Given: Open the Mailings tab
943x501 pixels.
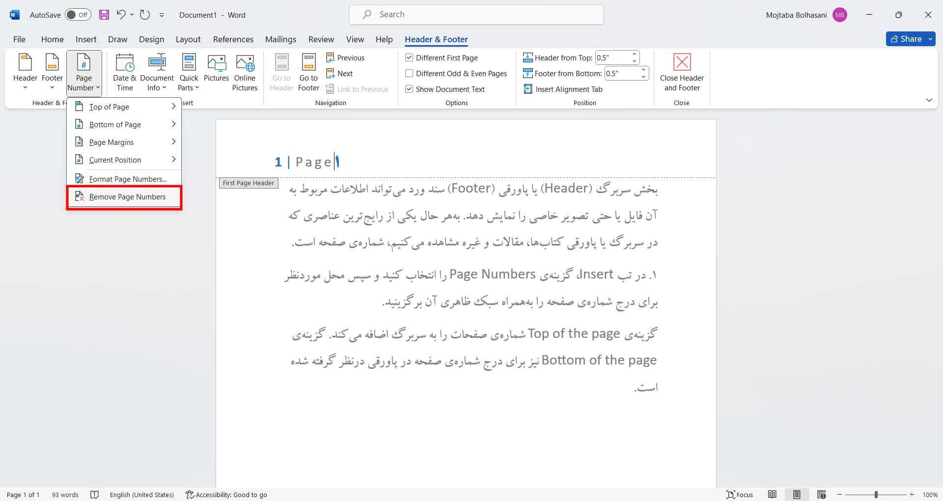Looking at the screenshot, I should click(x=280, y=39).
